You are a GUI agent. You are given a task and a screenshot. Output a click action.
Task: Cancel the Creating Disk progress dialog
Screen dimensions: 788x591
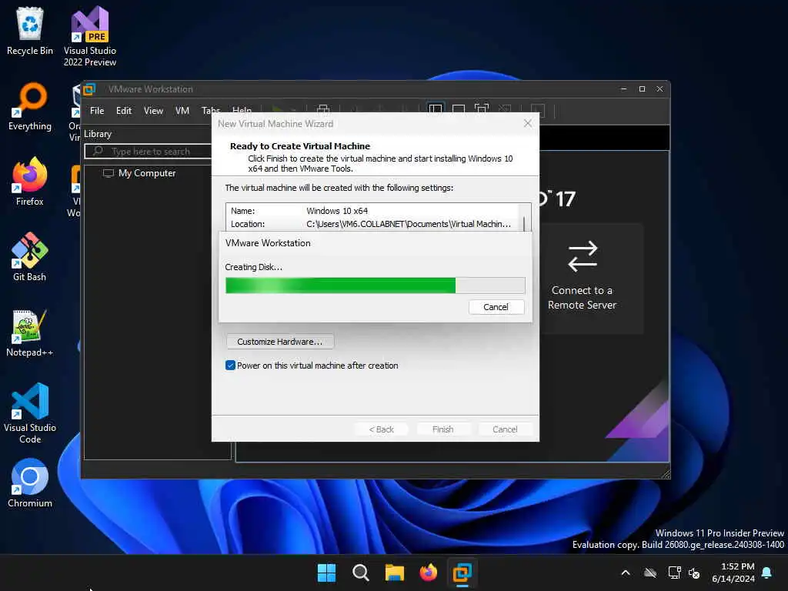(x=496, y=306)
